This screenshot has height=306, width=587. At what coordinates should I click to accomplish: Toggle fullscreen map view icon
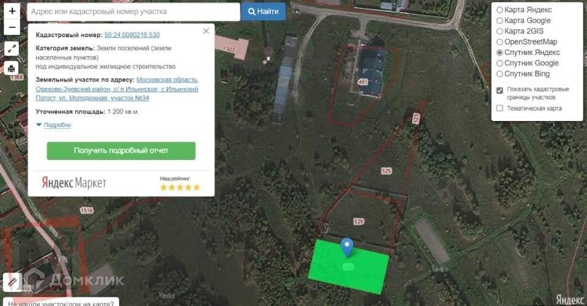[x=12, y=49]
